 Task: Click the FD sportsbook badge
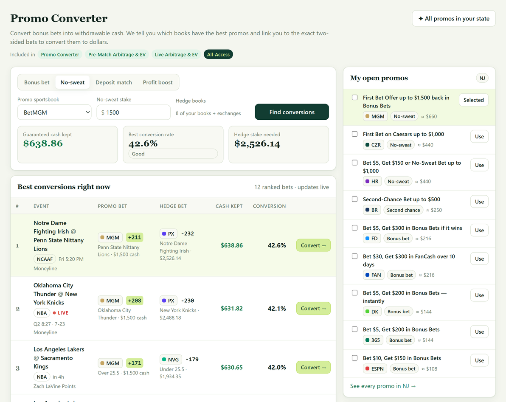(x=372, y=239)
